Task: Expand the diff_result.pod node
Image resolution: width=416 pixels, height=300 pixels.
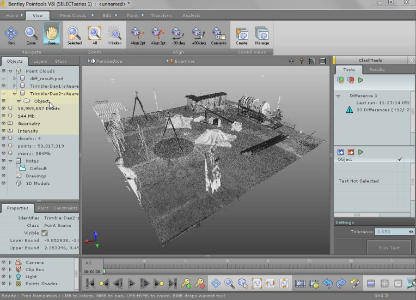Action: [15, 79]
